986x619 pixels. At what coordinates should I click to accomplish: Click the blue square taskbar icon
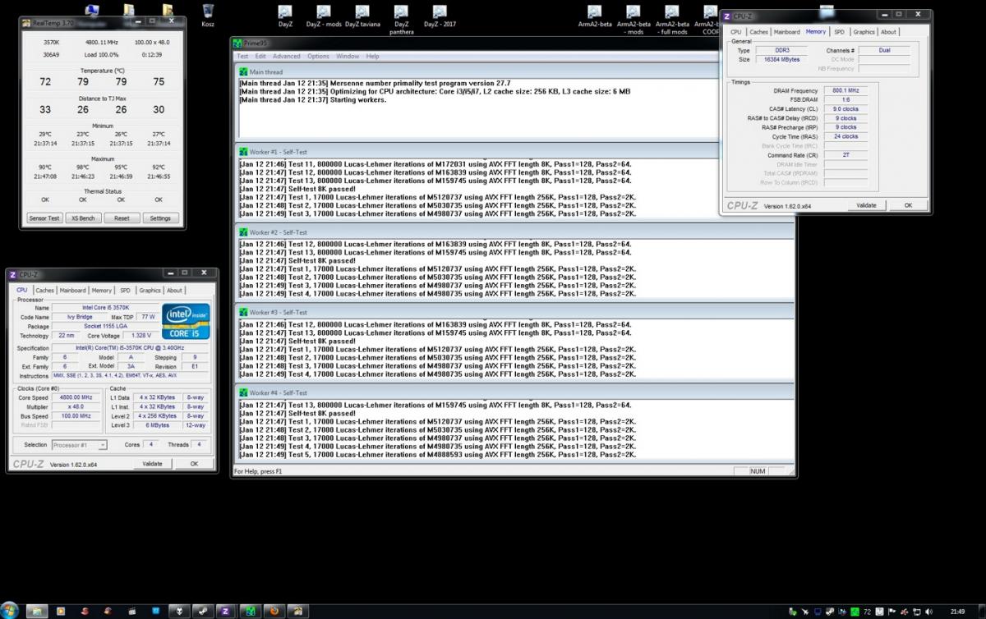pos(155,611)
